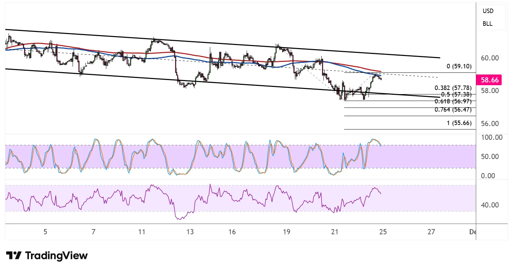The image size is (513, 271).
Task: Click the stochastic 100.00 scale label
Action: click(x=491, y=137)
